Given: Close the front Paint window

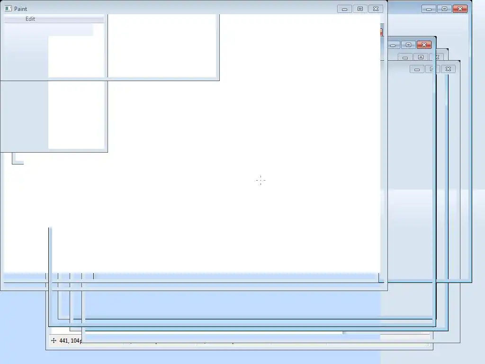Looking at the screenshot, I should click(x=376, y=9).
